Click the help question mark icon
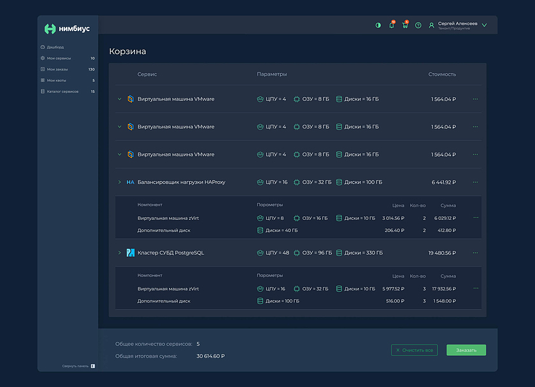 click(418, 25)
